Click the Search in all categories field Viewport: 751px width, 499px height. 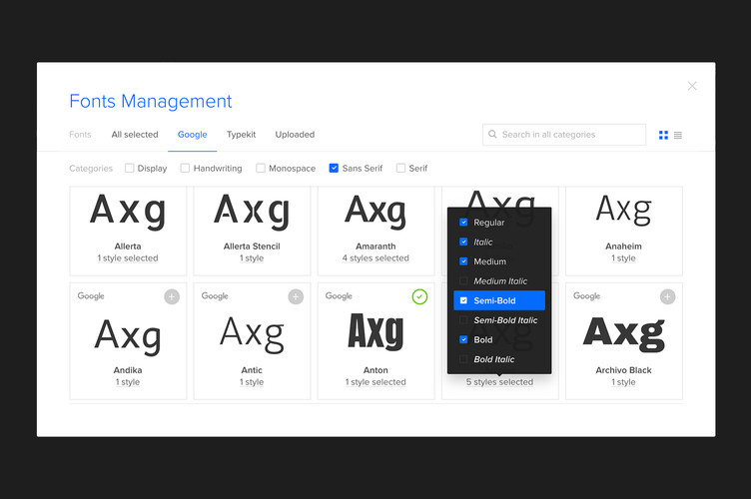564,135
